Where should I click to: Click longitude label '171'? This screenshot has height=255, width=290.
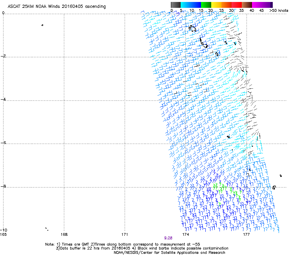pyautogui.click(x=125, y=235)
